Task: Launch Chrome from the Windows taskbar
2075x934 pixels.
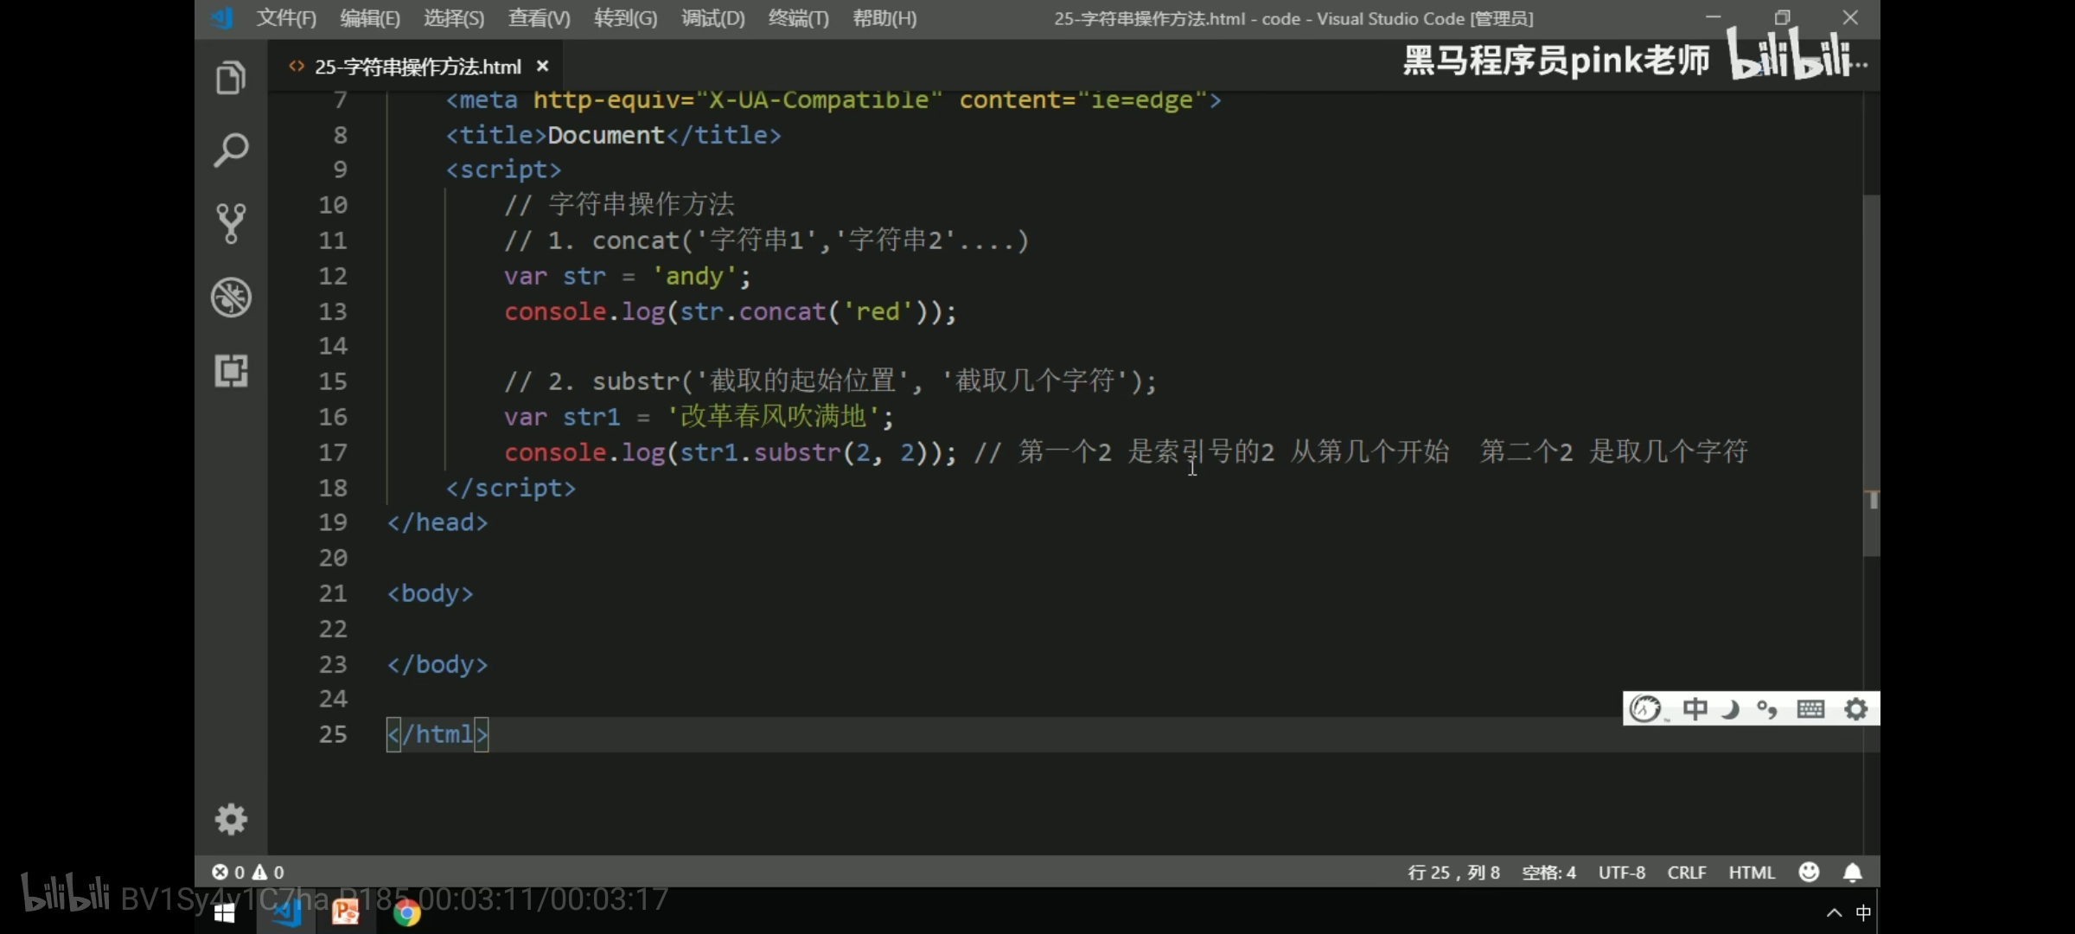Action: tap(406, 912)
